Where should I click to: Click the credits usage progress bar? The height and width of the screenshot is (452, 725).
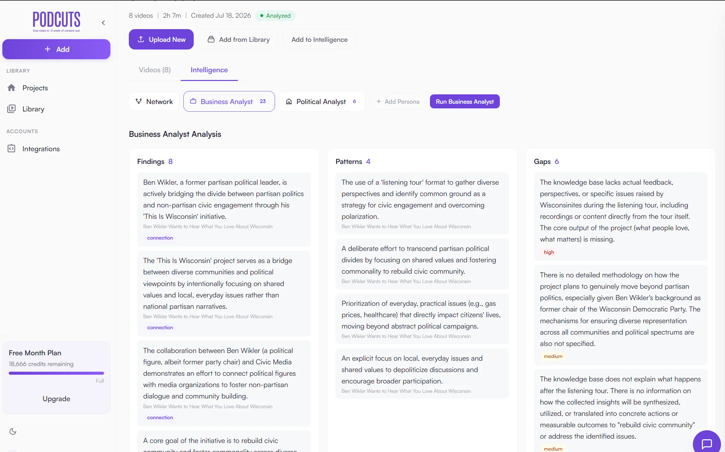pos(56,373)
